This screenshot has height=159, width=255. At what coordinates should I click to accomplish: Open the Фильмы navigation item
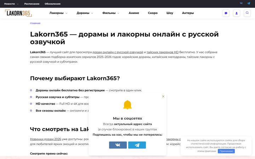(109, 13)
